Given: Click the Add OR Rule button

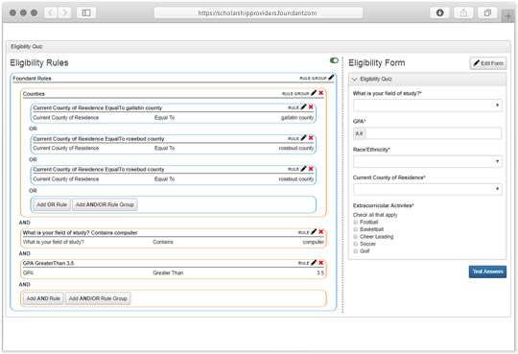Looking at the screenshot, I should click(x=52, y=204).
